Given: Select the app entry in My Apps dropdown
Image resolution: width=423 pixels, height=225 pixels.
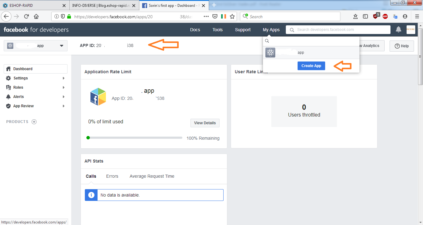Looking at the screenshot, I should [x=311, y=53].
